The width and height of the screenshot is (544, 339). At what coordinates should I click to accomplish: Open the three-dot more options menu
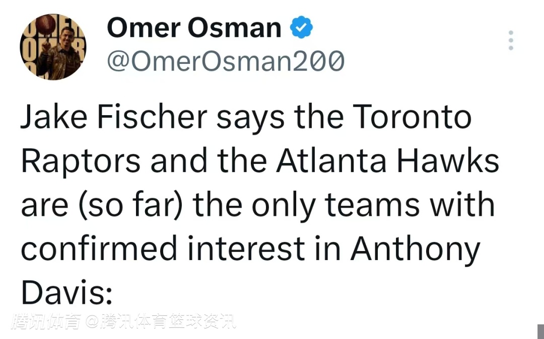click(511, 40)
